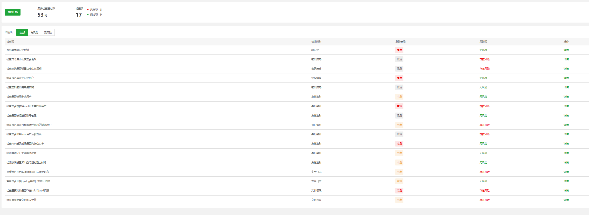
Task: Click the 检查是否限制root用户远程登录 row name
Action: 24,134
